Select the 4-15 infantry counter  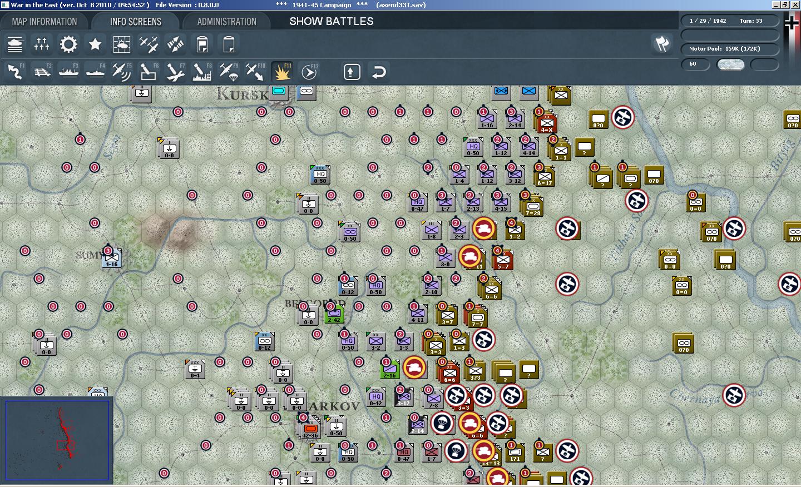(501, 203)
